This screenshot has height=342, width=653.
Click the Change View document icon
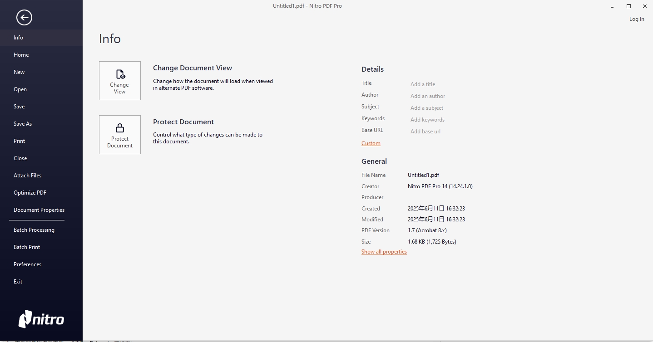tap(120, 74)
